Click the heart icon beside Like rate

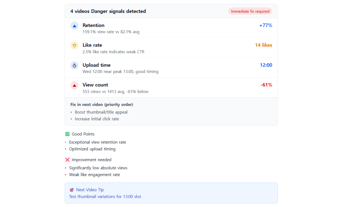point(74,45)
